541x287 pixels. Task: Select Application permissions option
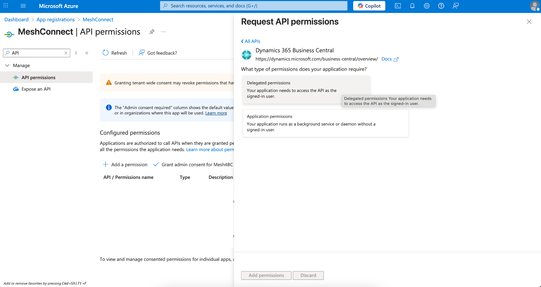[326, 123]
